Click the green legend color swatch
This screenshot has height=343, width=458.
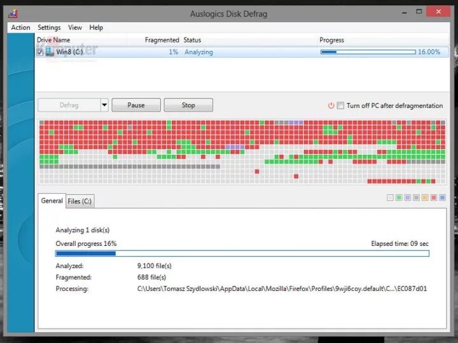(x=399, y=198)
